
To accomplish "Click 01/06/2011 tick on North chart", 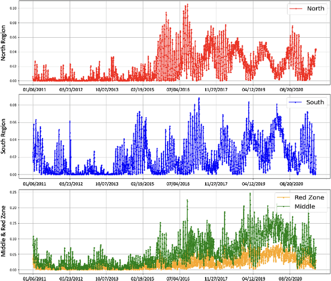I will pyautogui.click(x=34, y=89).
